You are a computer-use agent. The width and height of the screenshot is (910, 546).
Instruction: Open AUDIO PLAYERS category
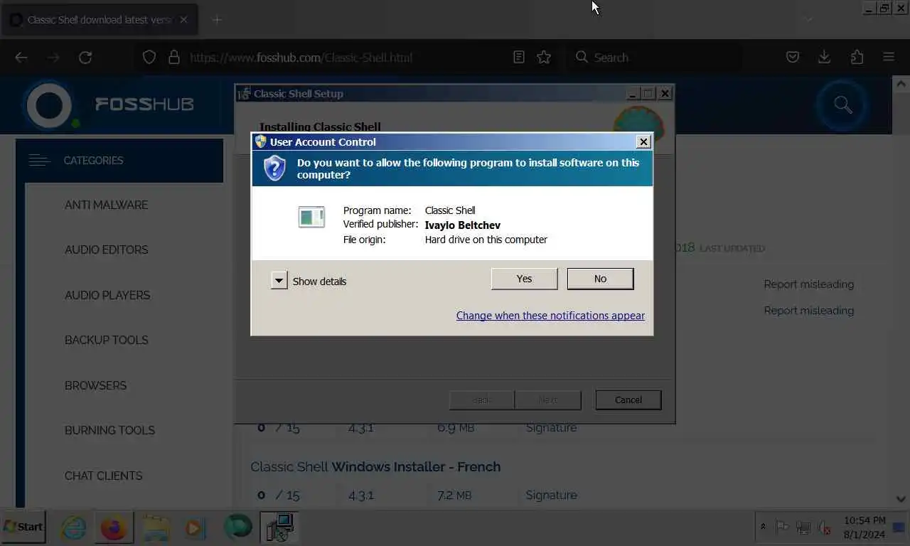[x=107, y=295]
